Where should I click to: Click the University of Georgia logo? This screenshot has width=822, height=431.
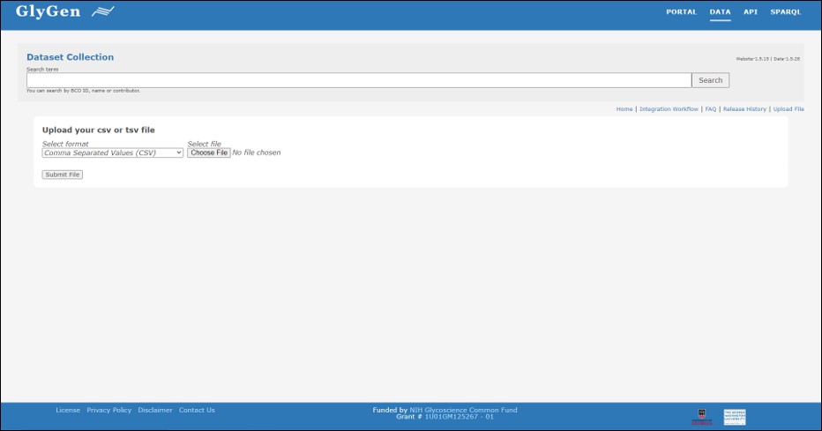pos(702,416)
